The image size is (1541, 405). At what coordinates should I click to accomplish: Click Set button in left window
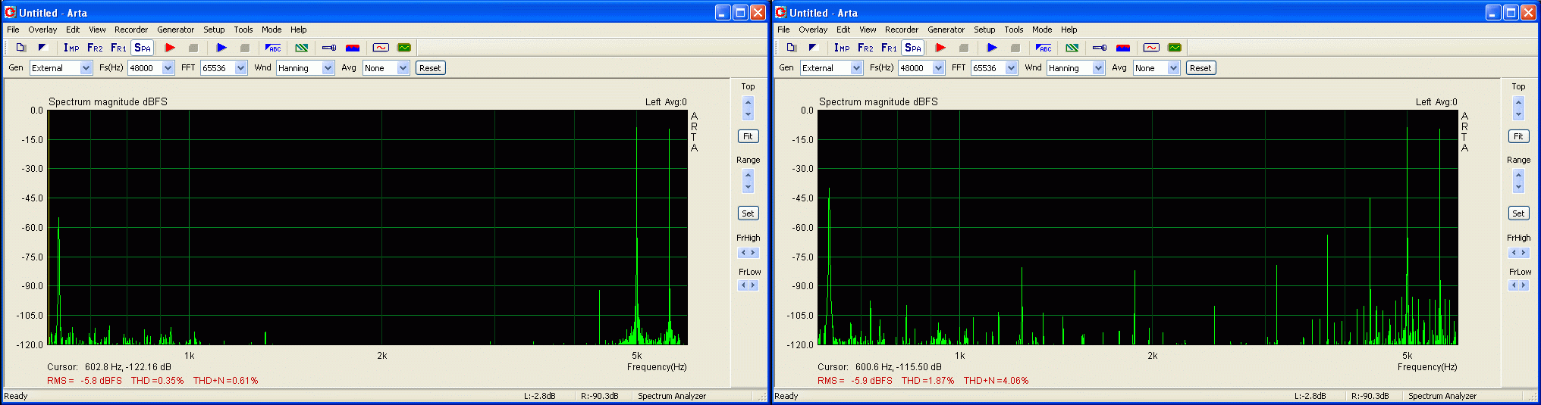(x=748, y=213)
